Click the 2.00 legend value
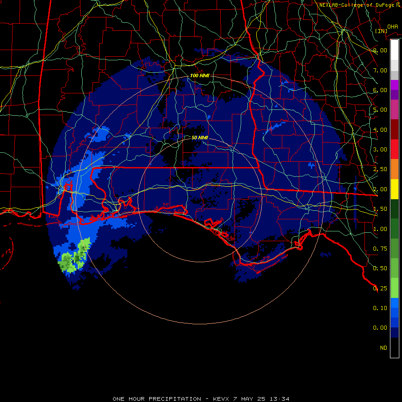 point(380,189)
